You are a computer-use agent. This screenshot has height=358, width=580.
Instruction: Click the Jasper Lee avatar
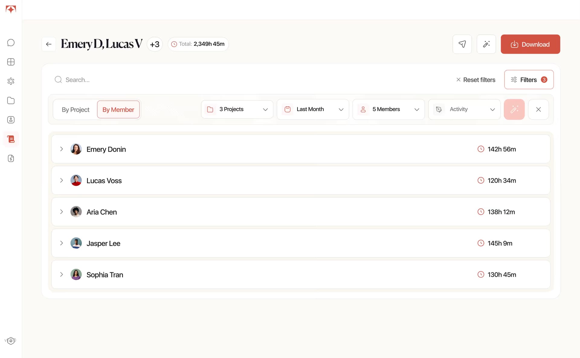[76, 243]
